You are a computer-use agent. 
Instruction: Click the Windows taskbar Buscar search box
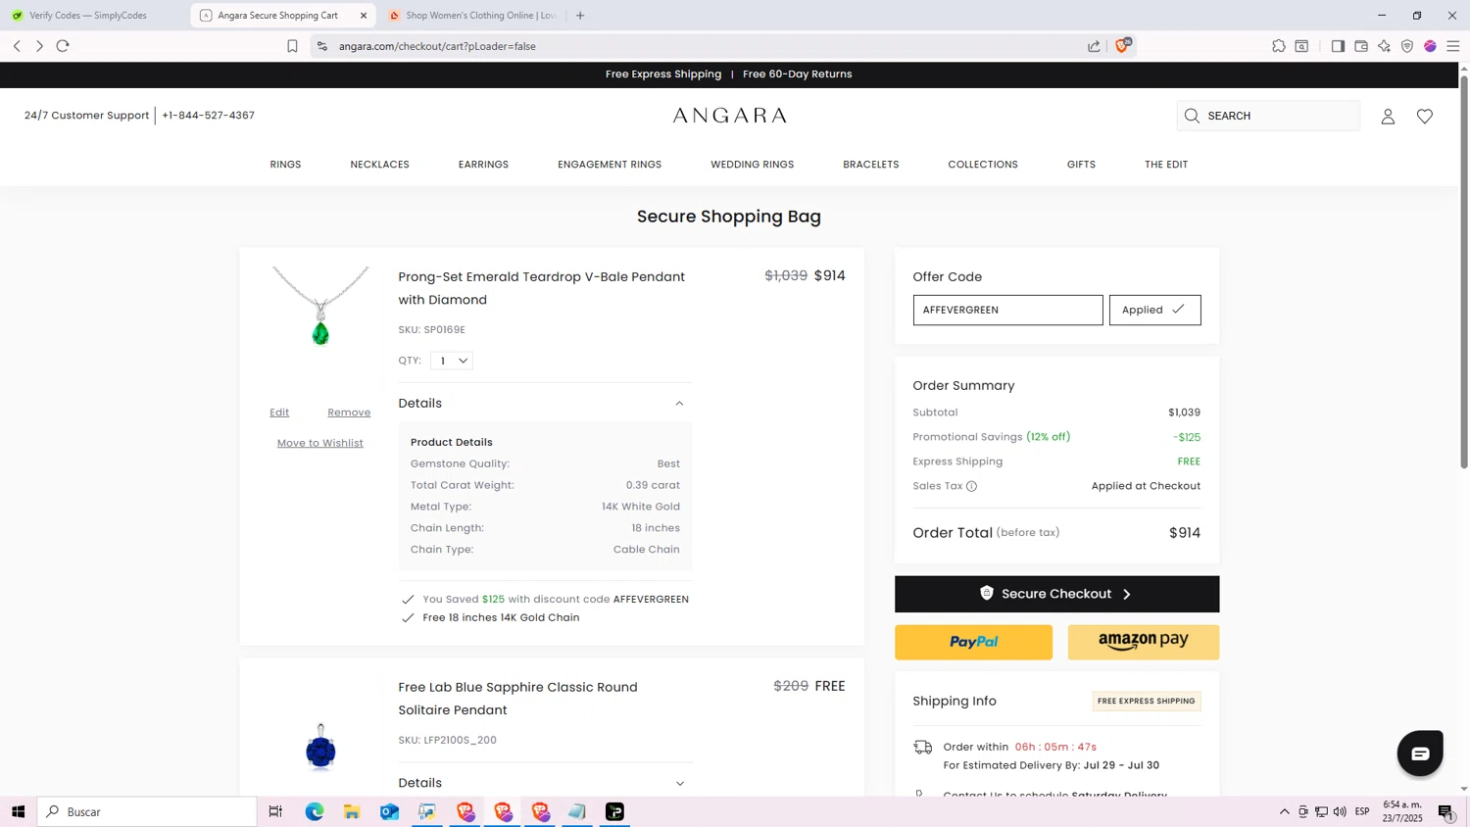click(147, 811)
